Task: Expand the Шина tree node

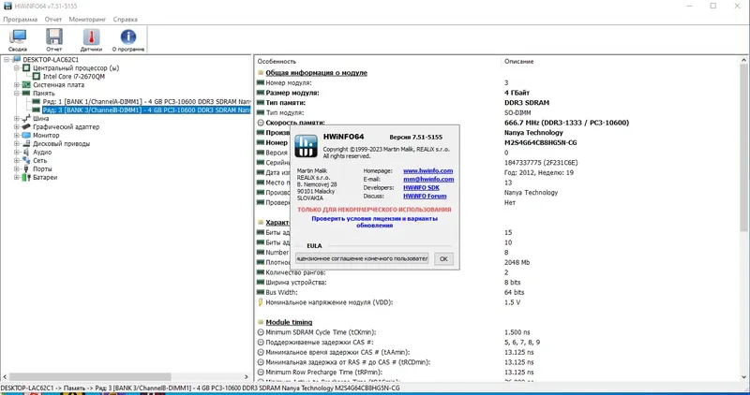Action: point(17,119)
